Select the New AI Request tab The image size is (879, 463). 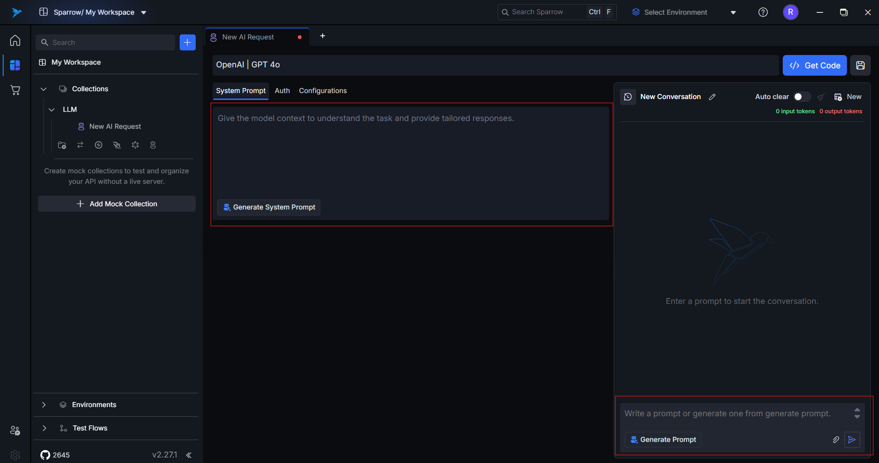(257, 37)
